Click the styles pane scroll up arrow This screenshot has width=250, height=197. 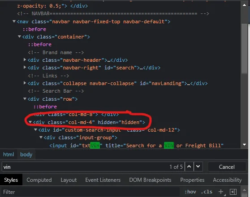click(x=244, y=190)
